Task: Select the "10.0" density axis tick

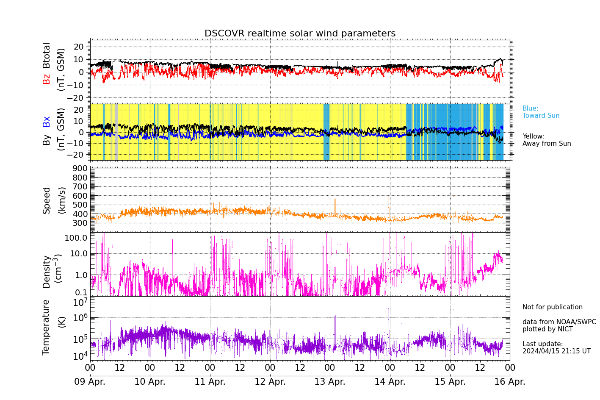Action: click(79, 254)
